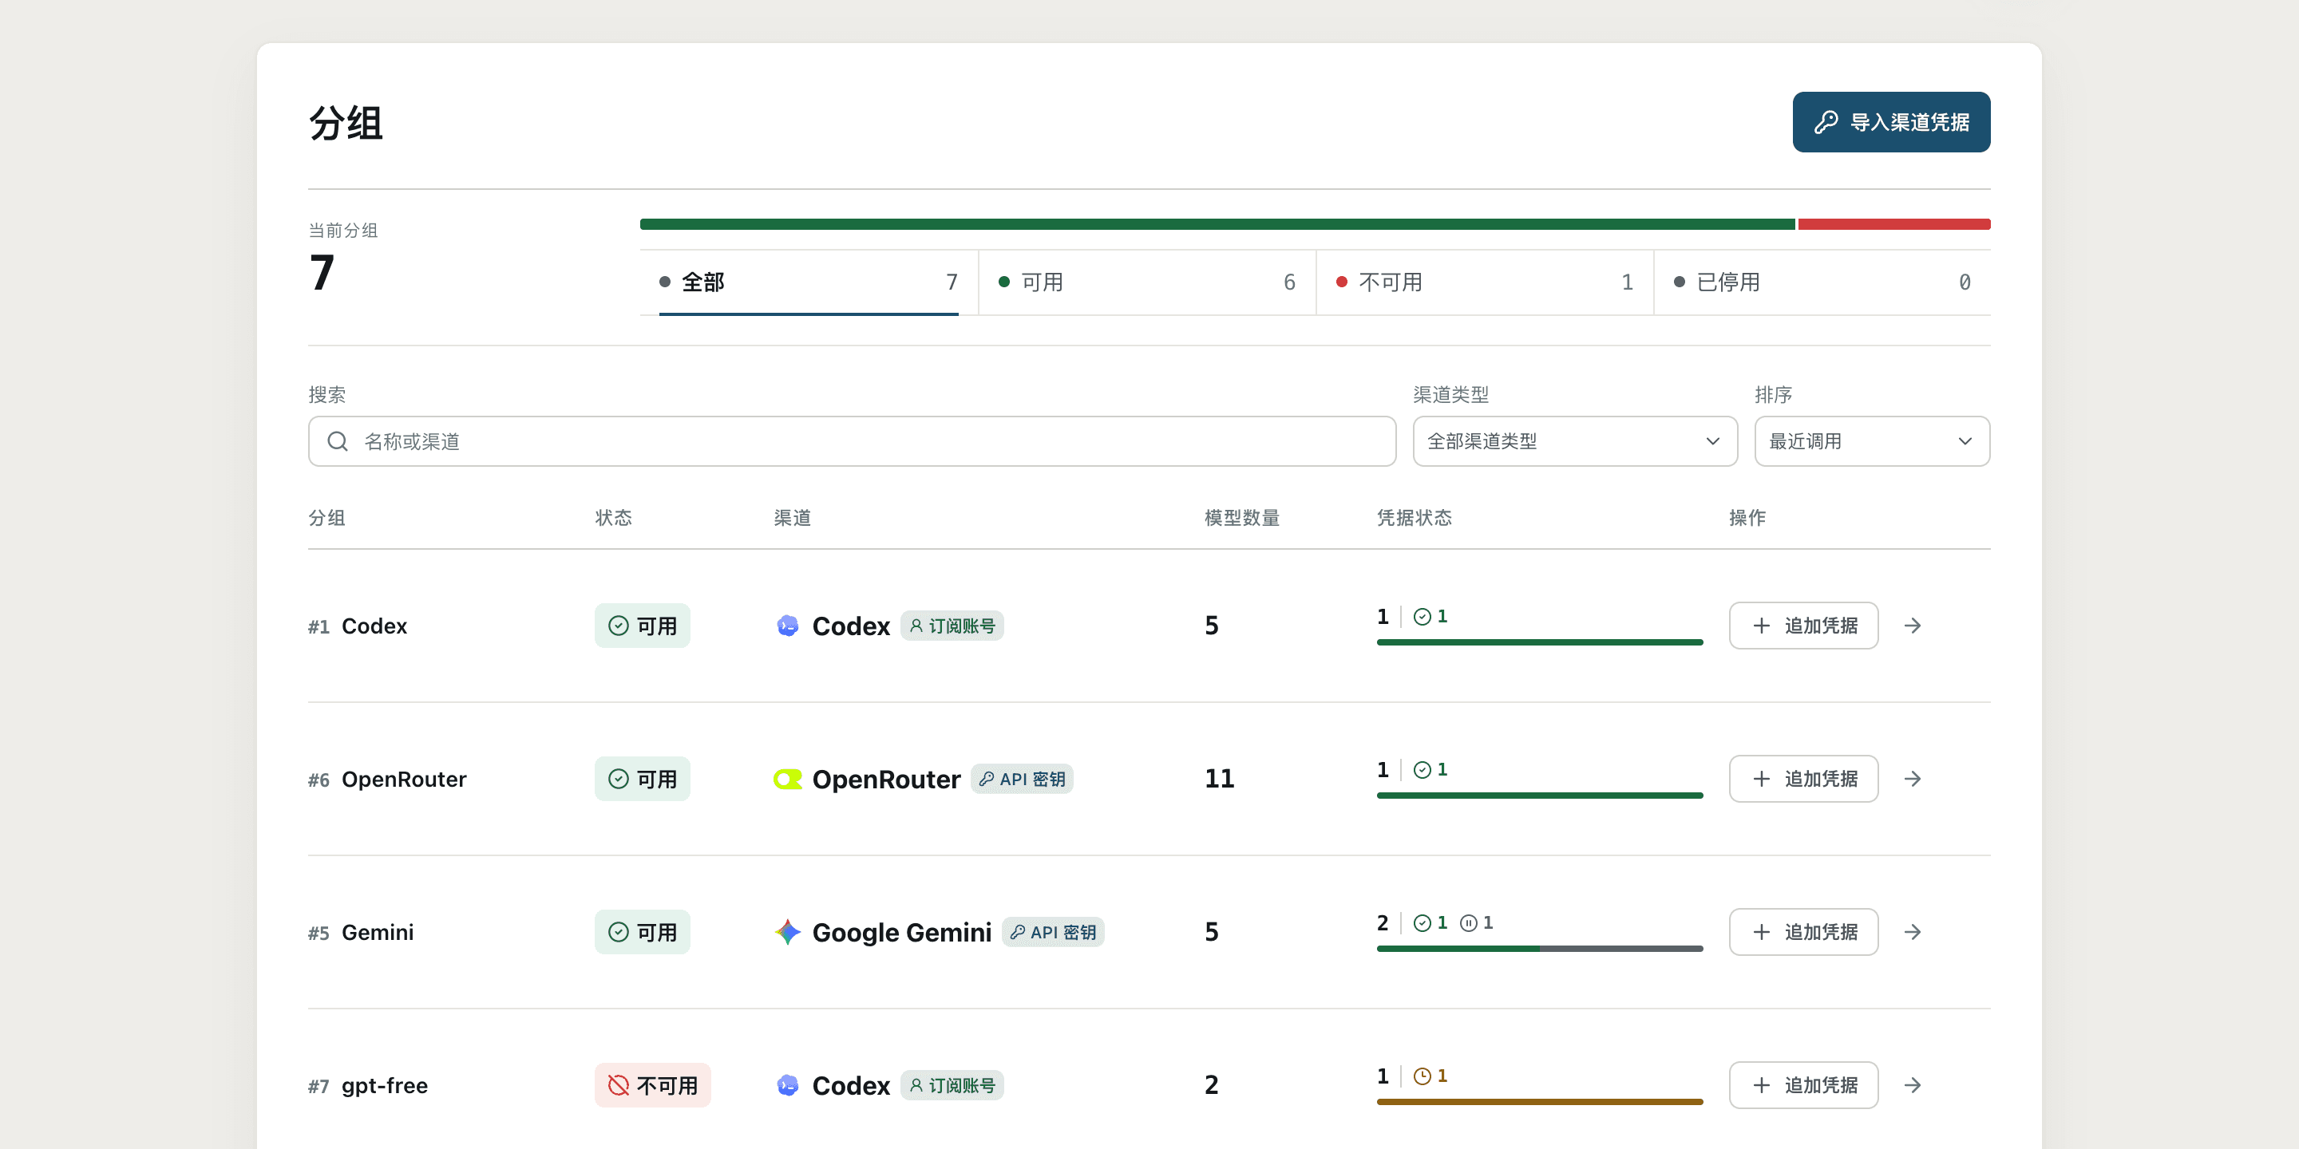Viewport: 2299px width, 1149px height.
Task: Click the group name "#6 OpenRouter"
Action: 387,780
